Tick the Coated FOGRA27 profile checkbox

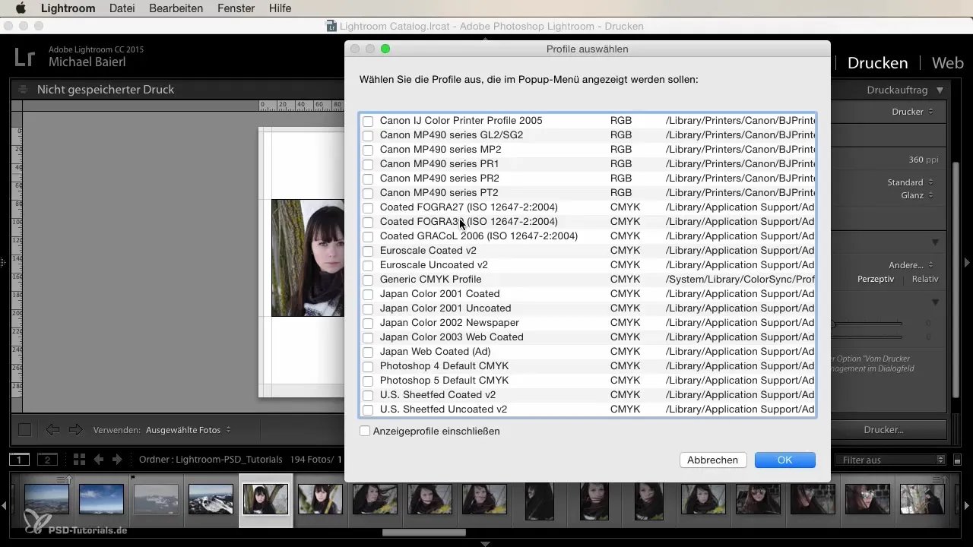pos(368,207)
